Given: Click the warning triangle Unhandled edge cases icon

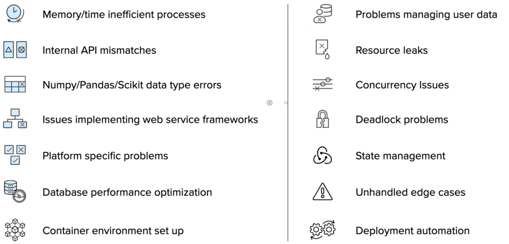Looking at the screenshot, I should coord(323,192).
